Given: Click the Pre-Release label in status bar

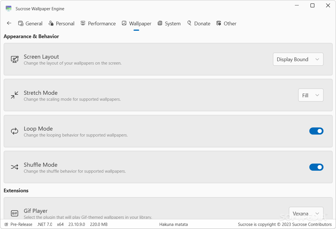Looking at the screenshot, I should coord(21,224).
